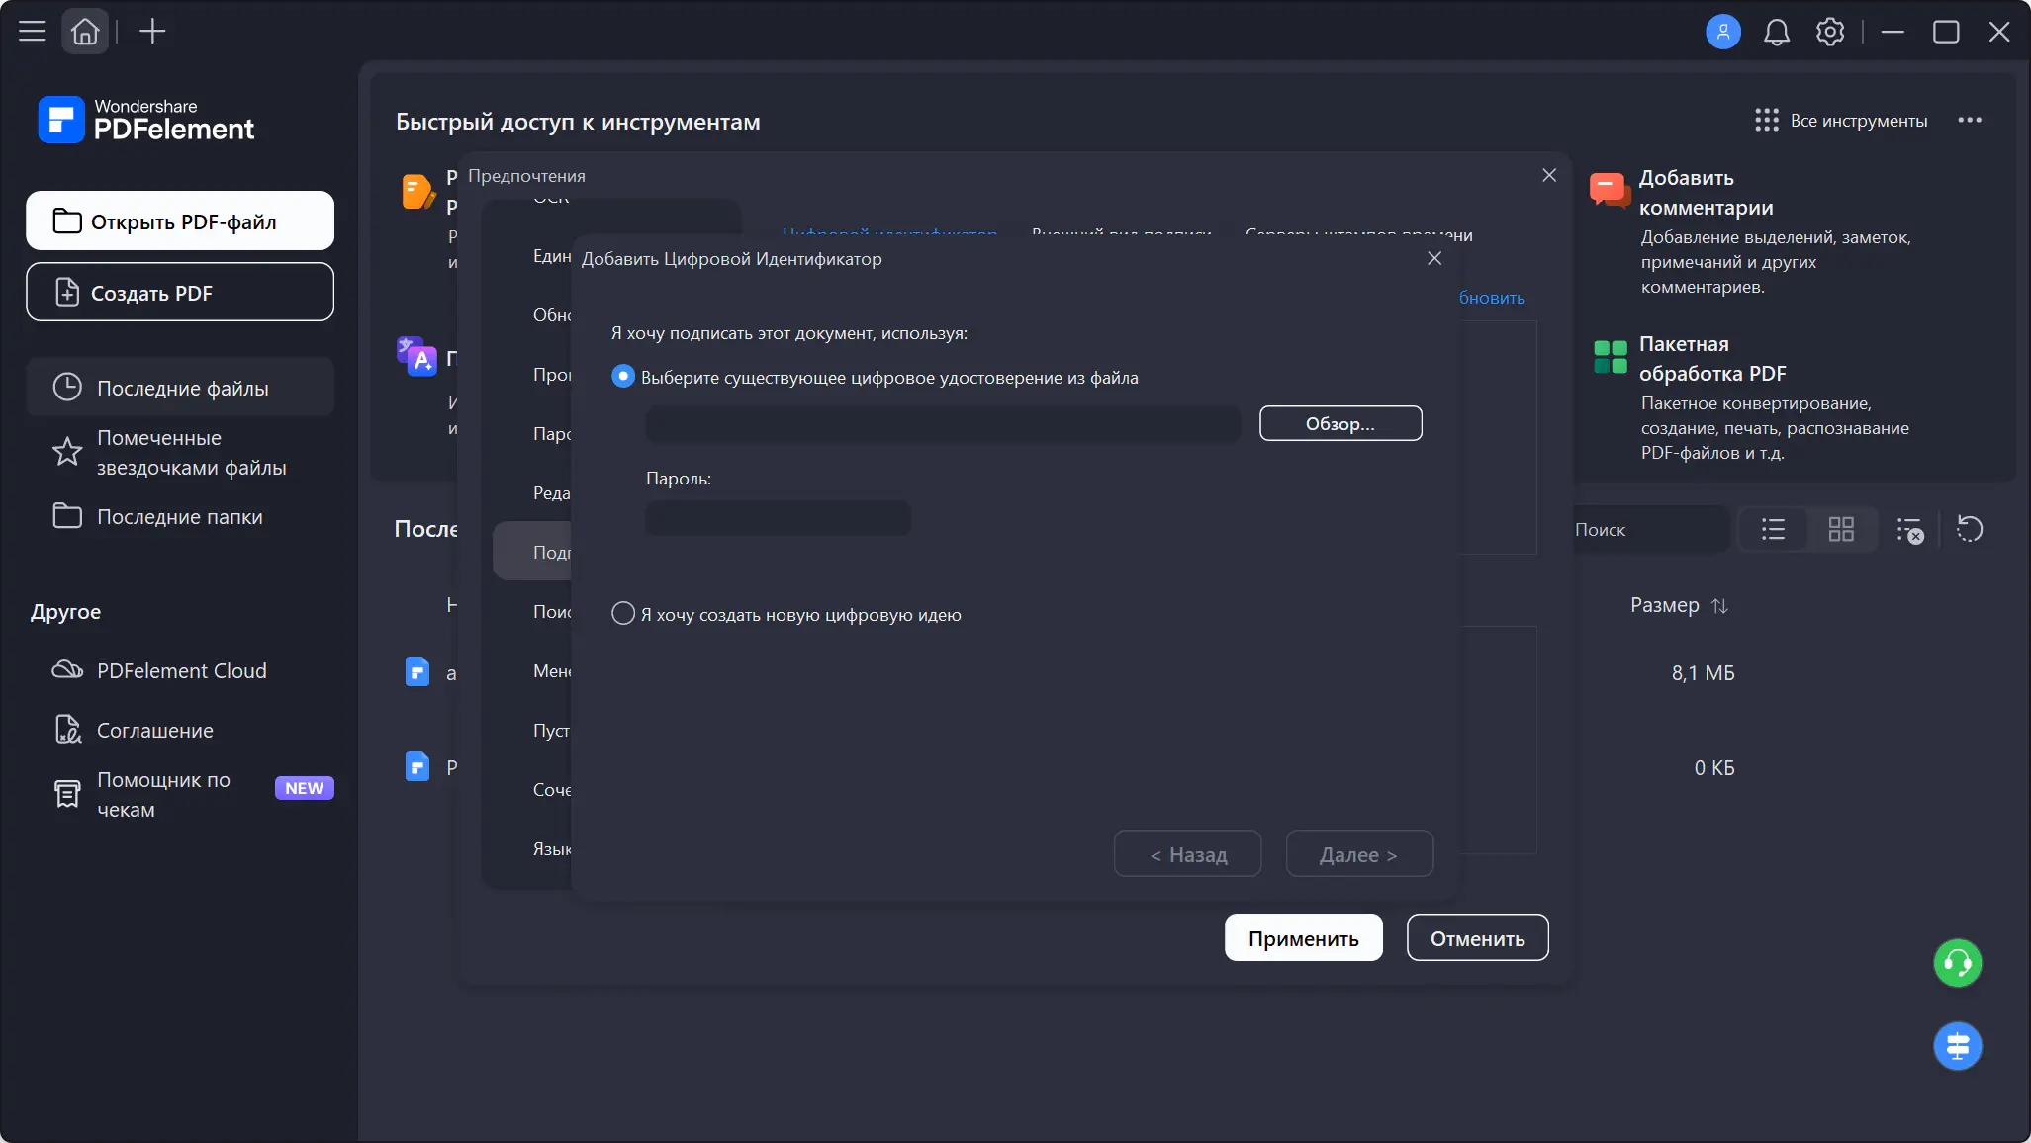Switch to list view icon

click(1773, 529)
